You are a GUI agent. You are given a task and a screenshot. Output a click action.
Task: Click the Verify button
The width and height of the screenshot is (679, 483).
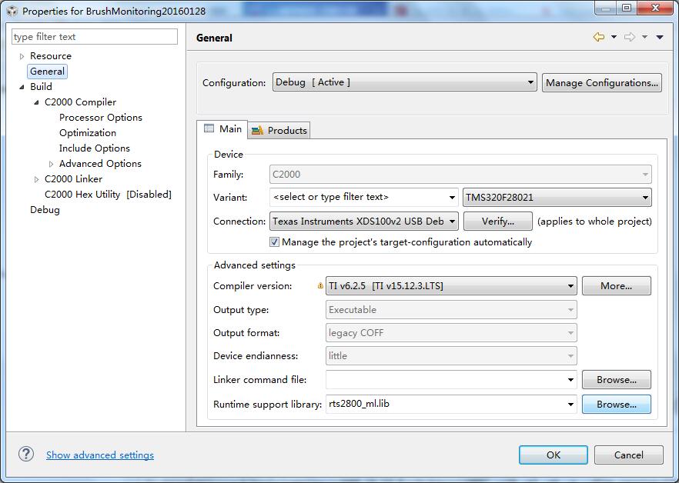click(x=497, y=222)
